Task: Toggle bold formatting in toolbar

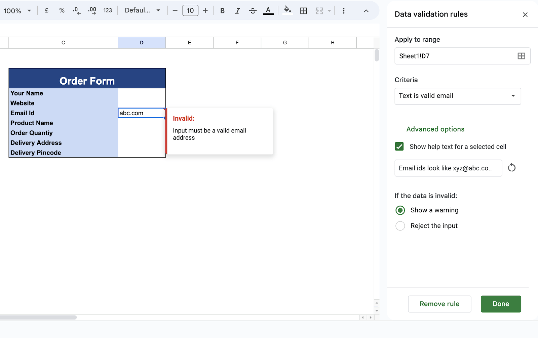Action: click(222, 11)
